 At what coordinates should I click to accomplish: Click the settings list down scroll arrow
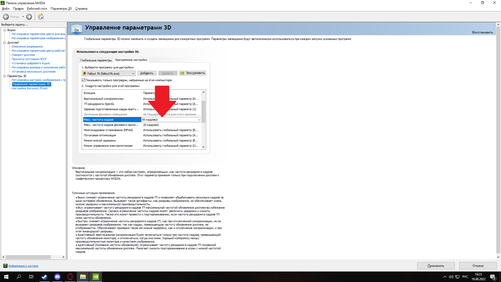click(x=203, y=147)
